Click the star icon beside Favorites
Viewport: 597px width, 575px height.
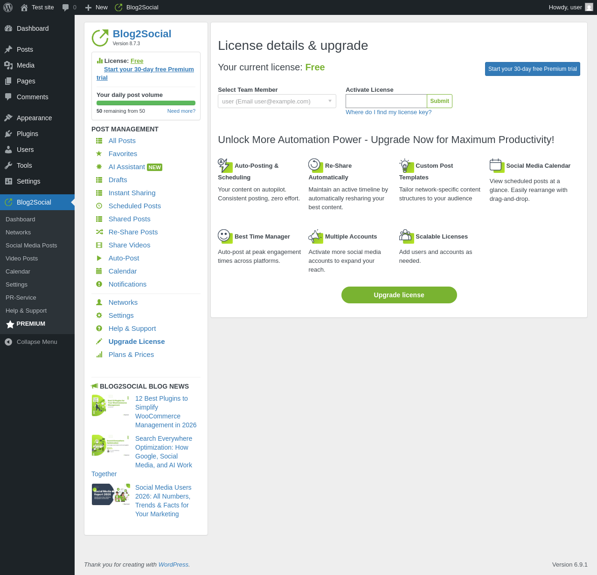[99, 154]
